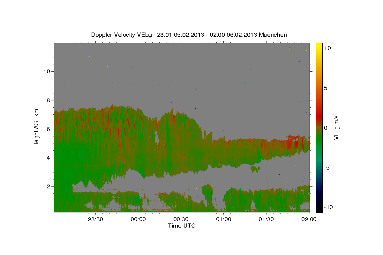This screenshot has height=255, width=383.
Task: Click the colorbar tick label '5'
Action: click(326, 88)
